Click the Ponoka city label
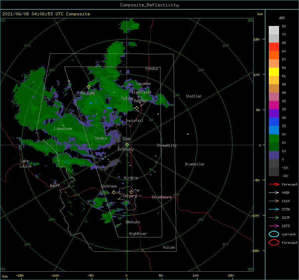299x280 pixels. [x=151, y=69]
